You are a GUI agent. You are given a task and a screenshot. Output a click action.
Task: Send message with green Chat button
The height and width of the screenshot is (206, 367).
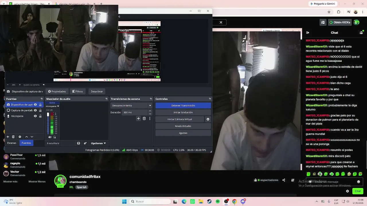point(358,191)
